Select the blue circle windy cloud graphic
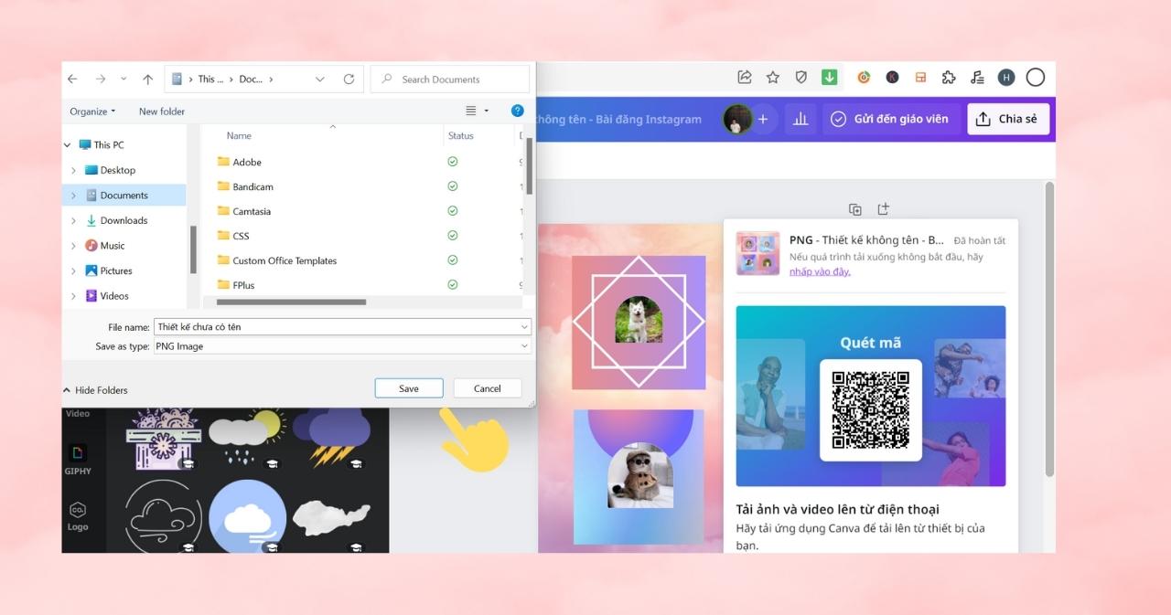Image resolution: width=1171 pixels, height=615 pixels. tap(247, 516)
